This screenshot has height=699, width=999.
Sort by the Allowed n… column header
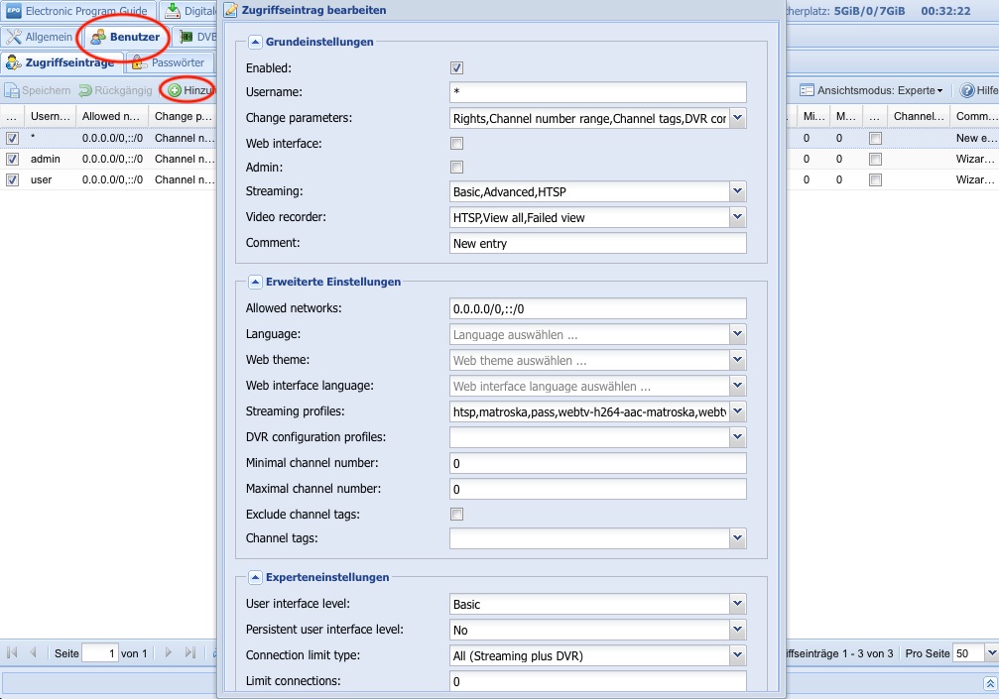[111, 117]
